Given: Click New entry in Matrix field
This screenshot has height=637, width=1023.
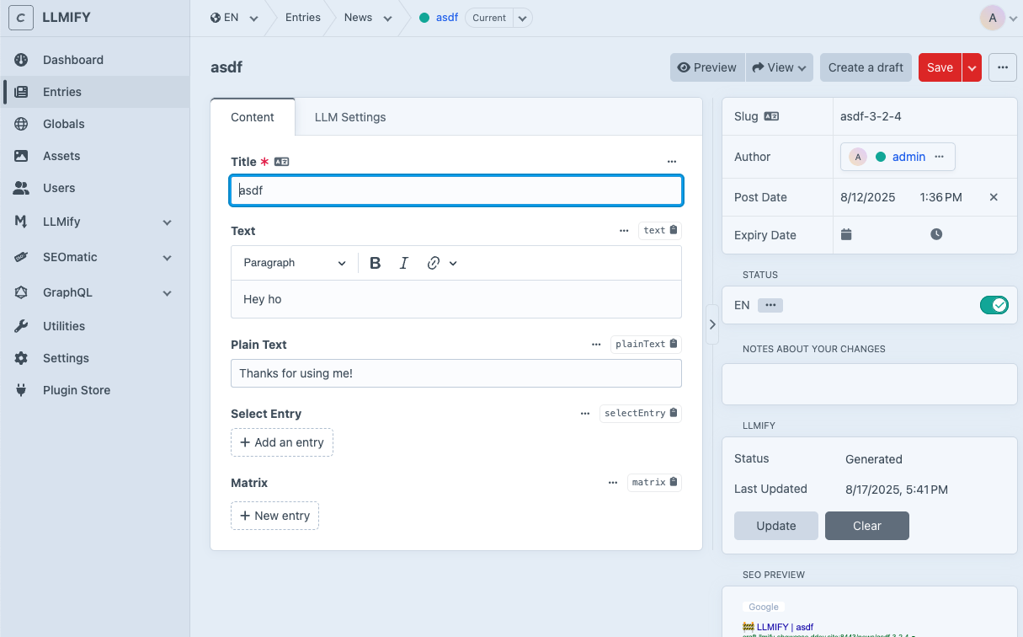Looking at the screenshot, I should pos(274,516).
